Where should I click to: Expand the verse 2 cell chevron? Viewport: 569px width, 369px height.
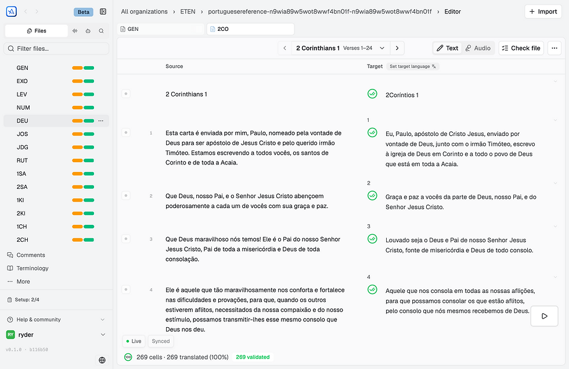(x=555, y=183)
